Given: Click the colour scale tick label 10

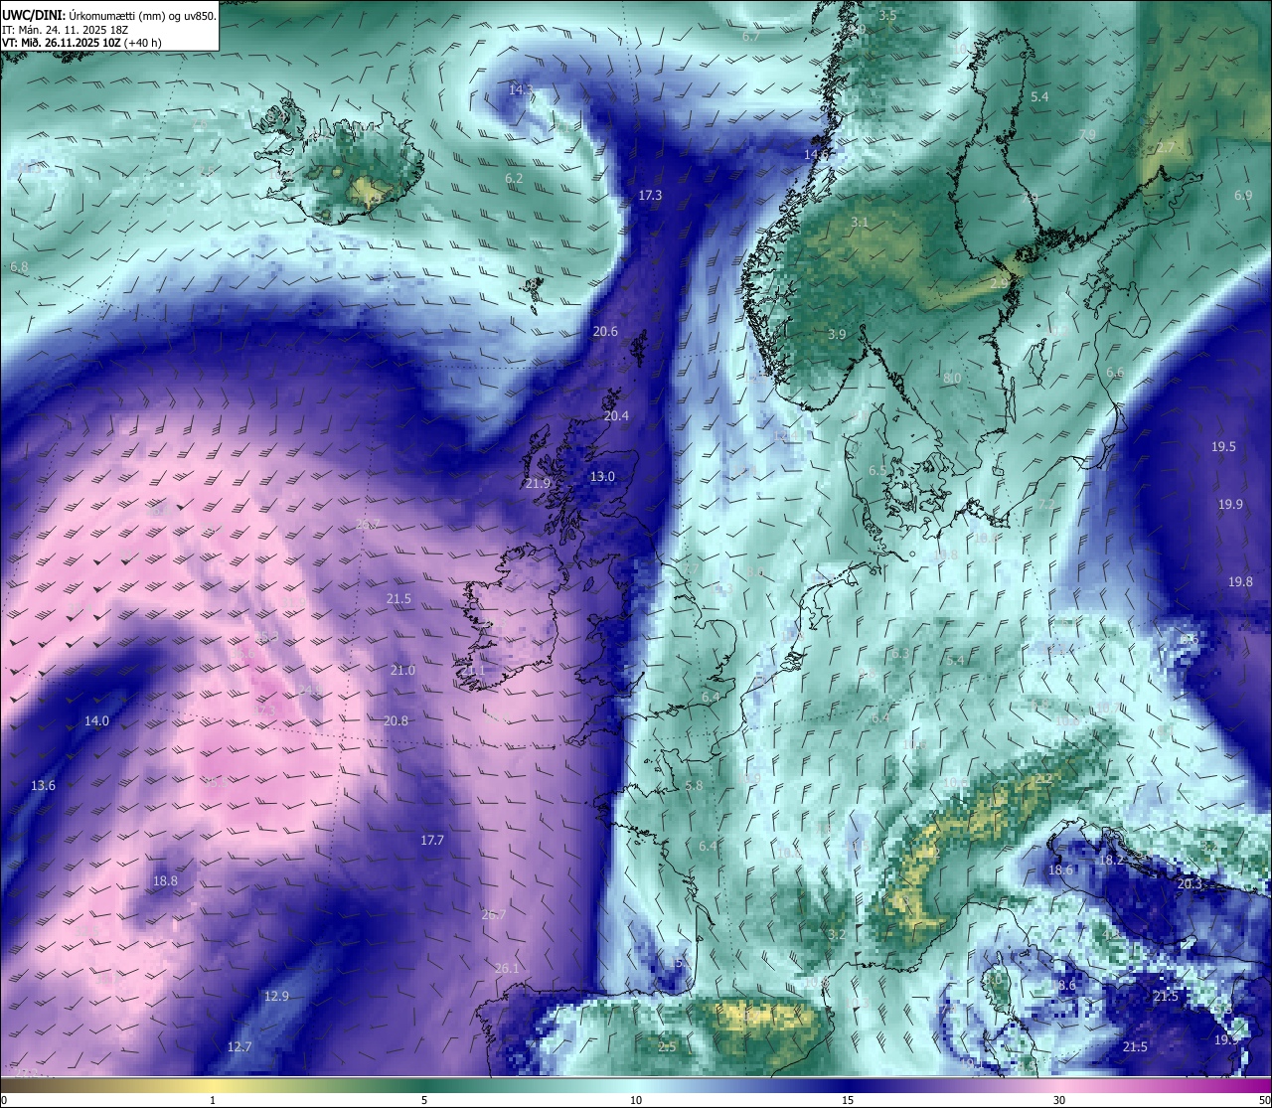Looking at the screenshot, I should (636, 1100).
